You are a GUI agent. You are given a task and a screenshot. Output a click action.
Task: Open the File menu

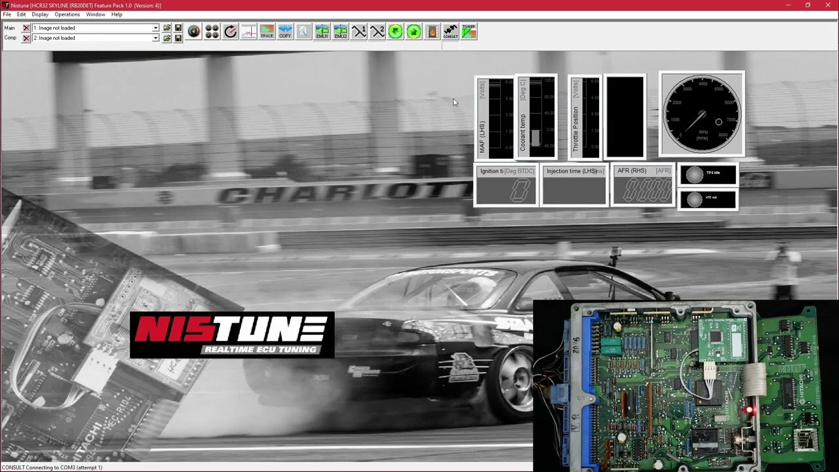click(x=7, y=14)
